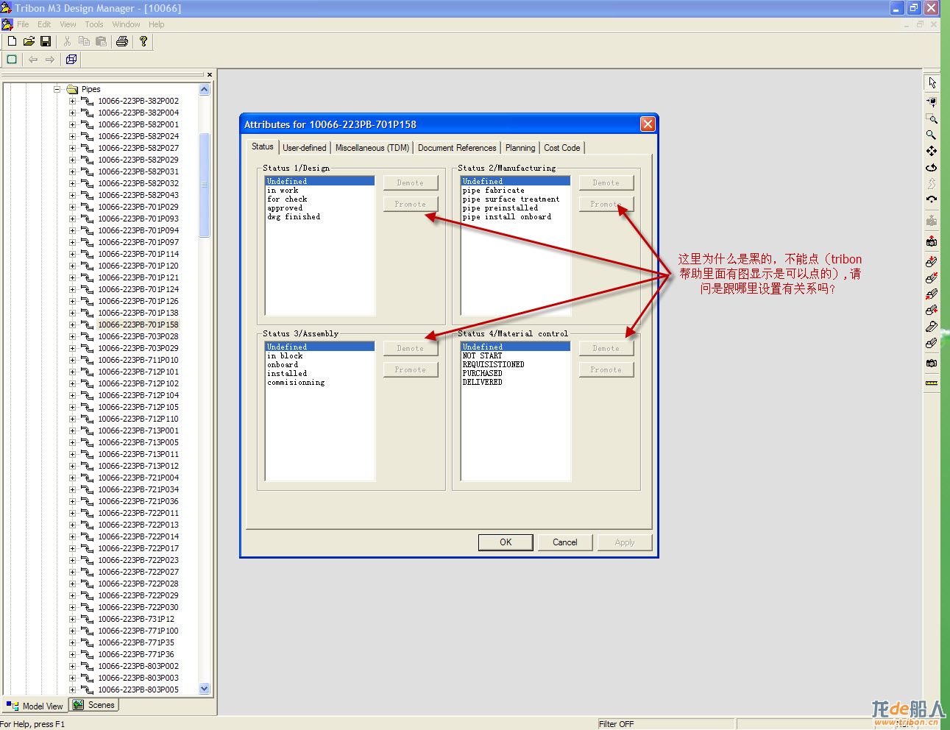Image resolution: width=950 pixels, height=730 pixels.
Task: Click the curved redo arrow icon
Action: click(x=932, y=199)
